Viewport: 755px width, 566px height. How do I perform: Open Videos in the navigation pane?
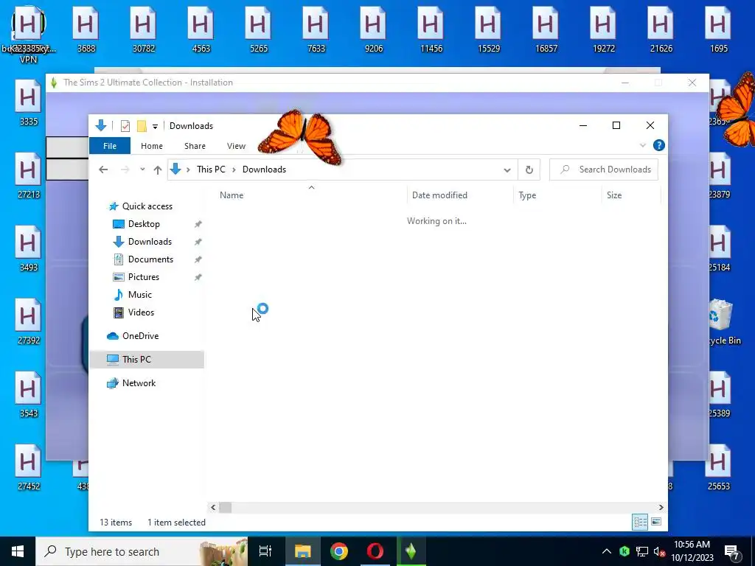141,312
